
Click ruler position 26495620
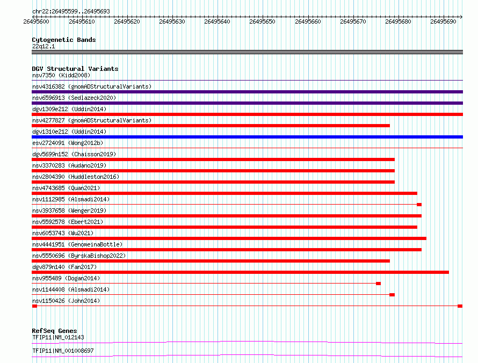(127, 21)
